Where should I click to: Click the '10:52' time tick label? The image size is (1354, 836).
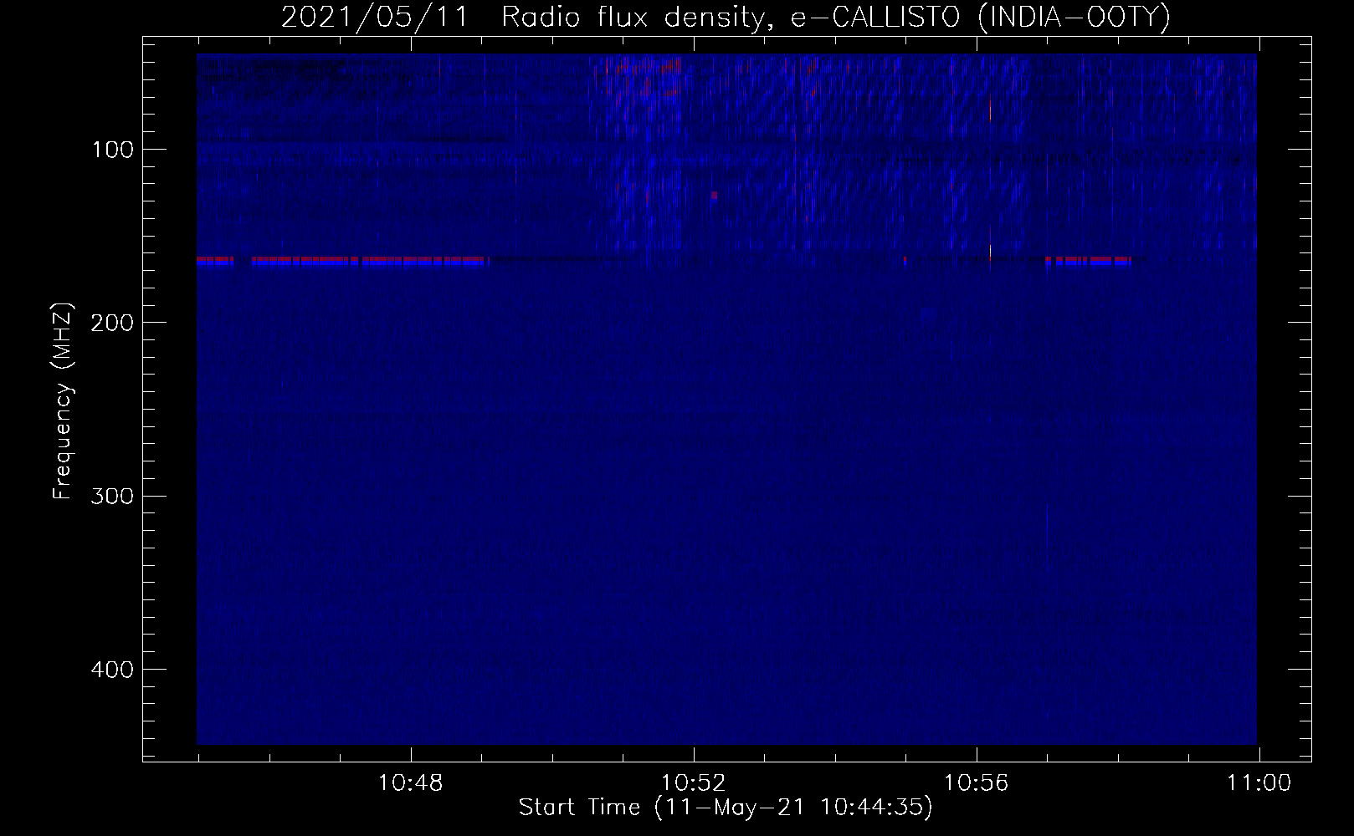tap(694, 783)
